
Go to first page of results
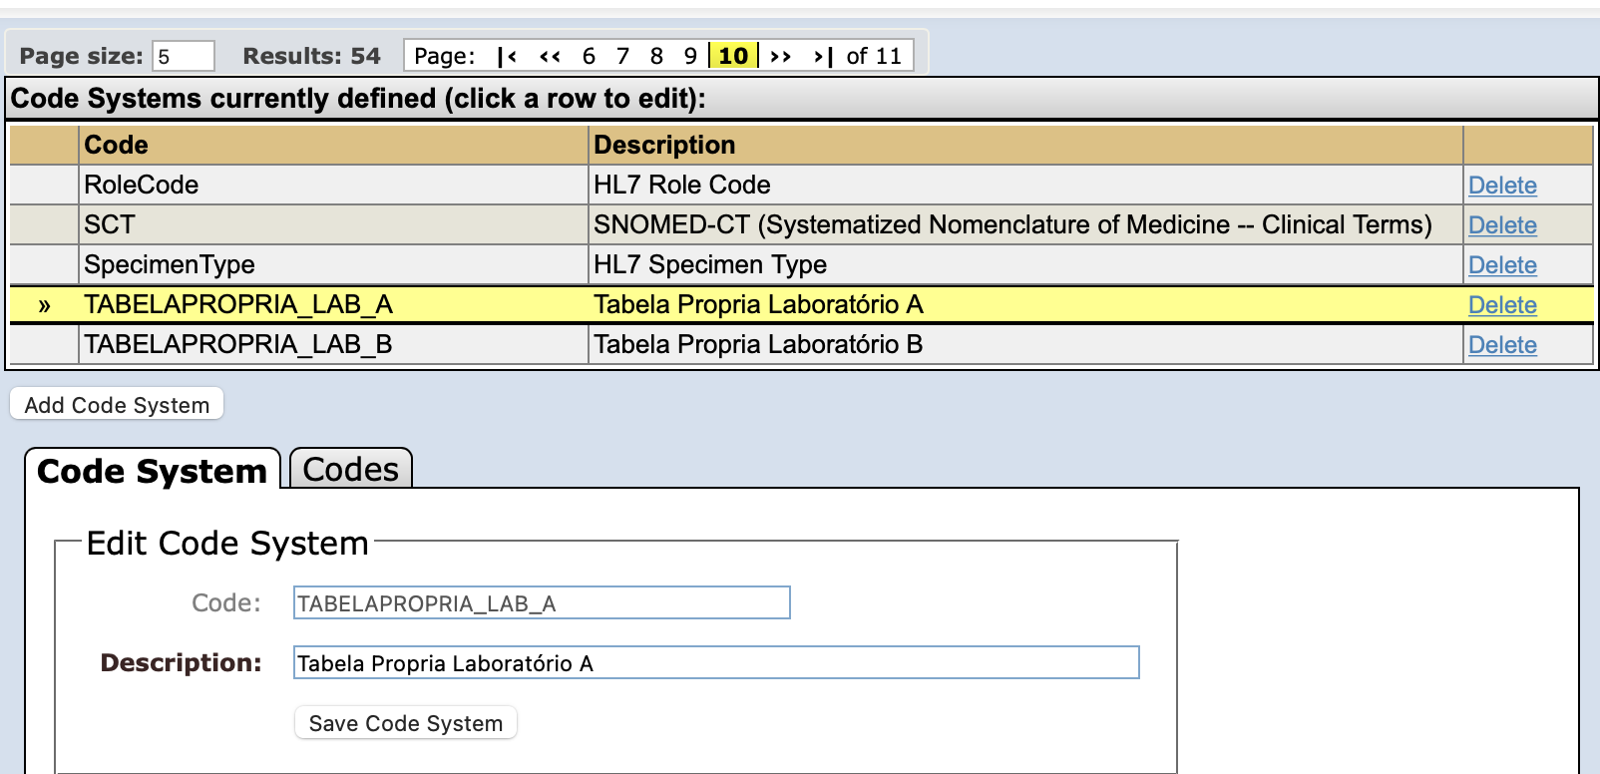pos(507,56)
